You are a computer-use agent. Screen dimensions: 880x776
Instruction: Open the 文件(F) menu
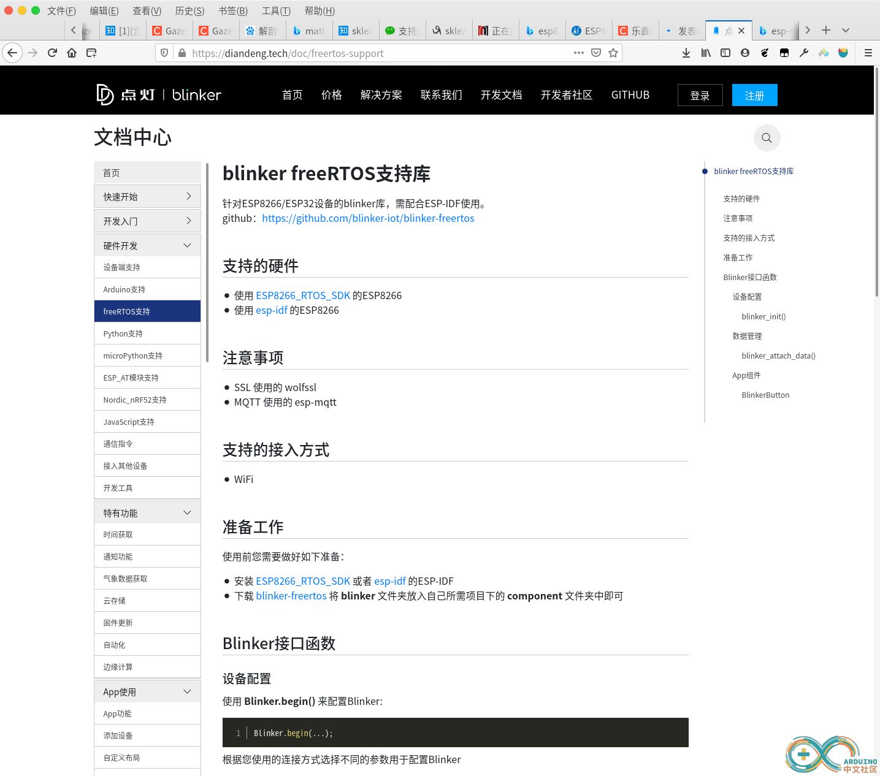coord(61,11)
